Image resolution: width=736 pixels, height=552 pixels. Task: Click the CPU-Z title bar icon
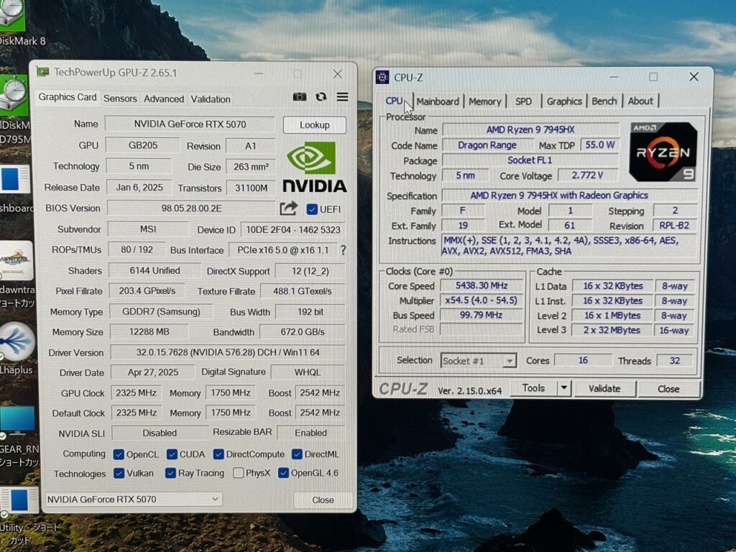382,77
